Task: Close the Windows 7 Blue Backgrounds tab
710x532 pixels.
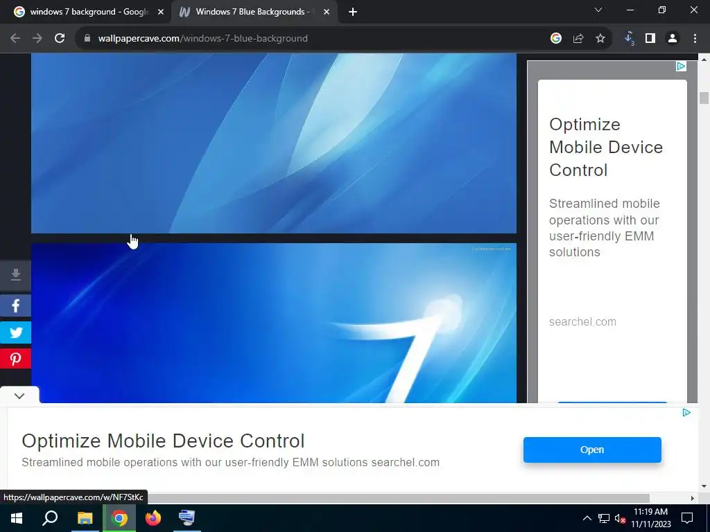Action: click(327, 12)
